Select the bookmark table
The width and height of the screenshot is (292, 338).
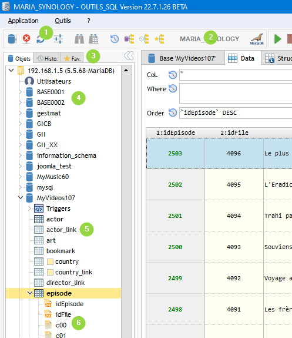(61, 251)
